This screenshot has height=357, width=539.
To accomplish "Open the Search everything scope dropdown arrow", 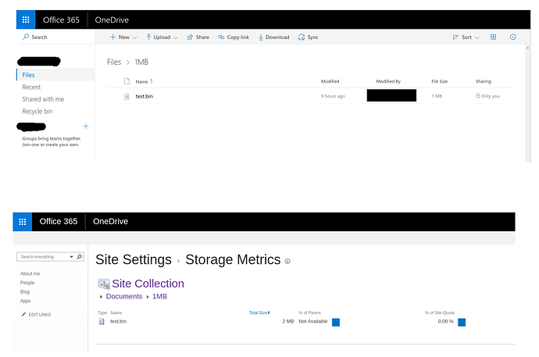I will (x=71, y=257).
